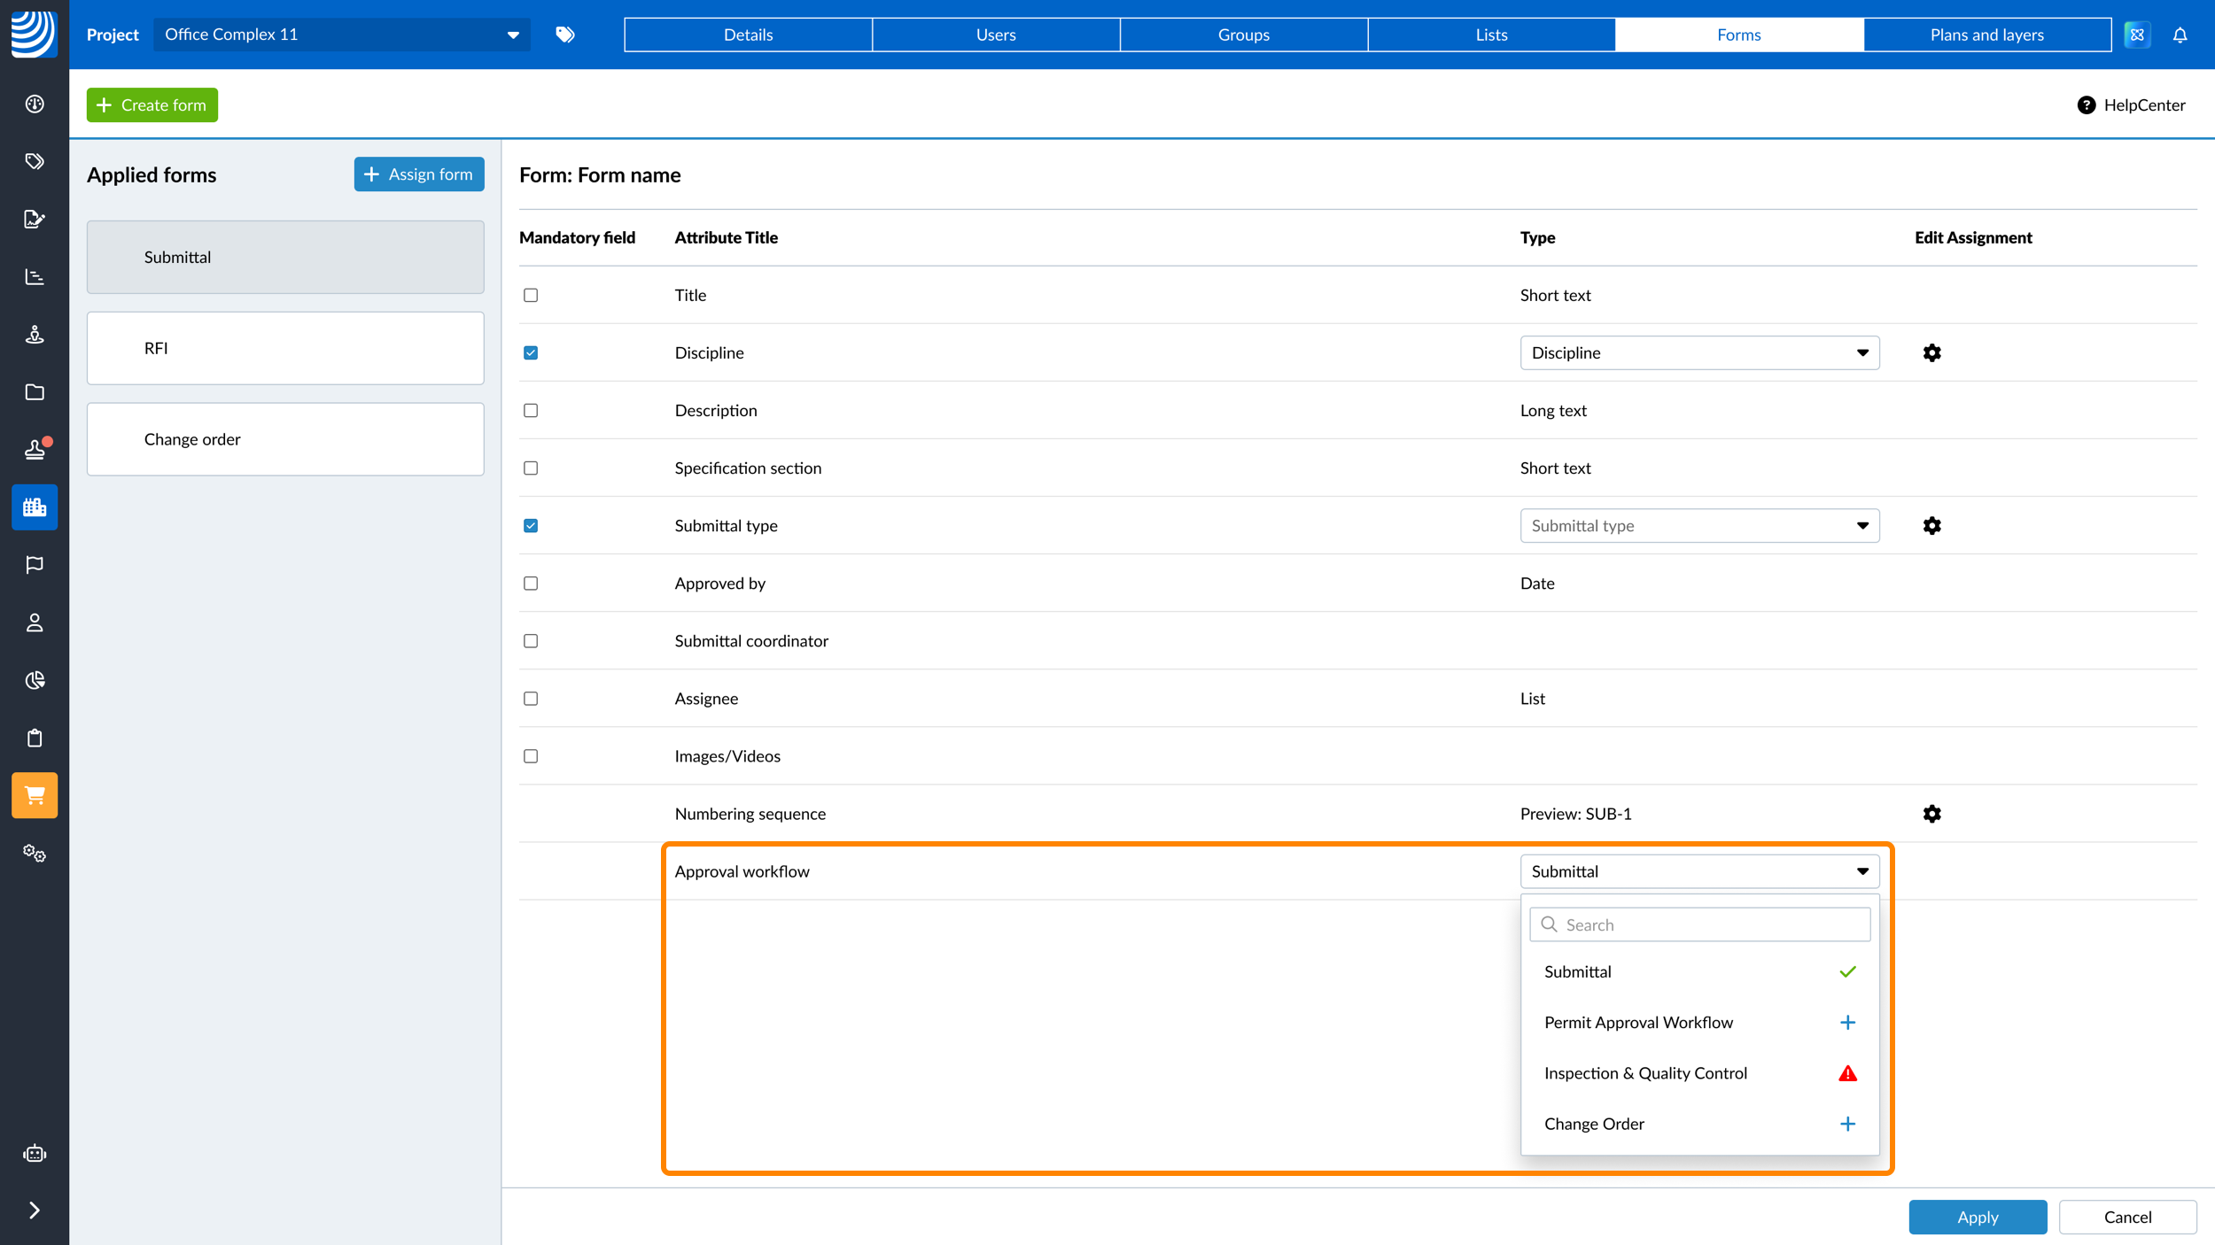Select Inspection & Quality Control option

pos(1645,1073)
